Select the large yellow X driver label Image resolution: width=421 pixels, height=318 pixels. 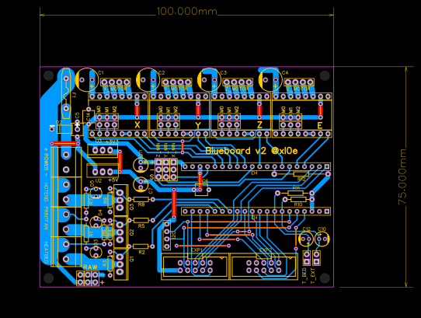click(x=137, y=125)
